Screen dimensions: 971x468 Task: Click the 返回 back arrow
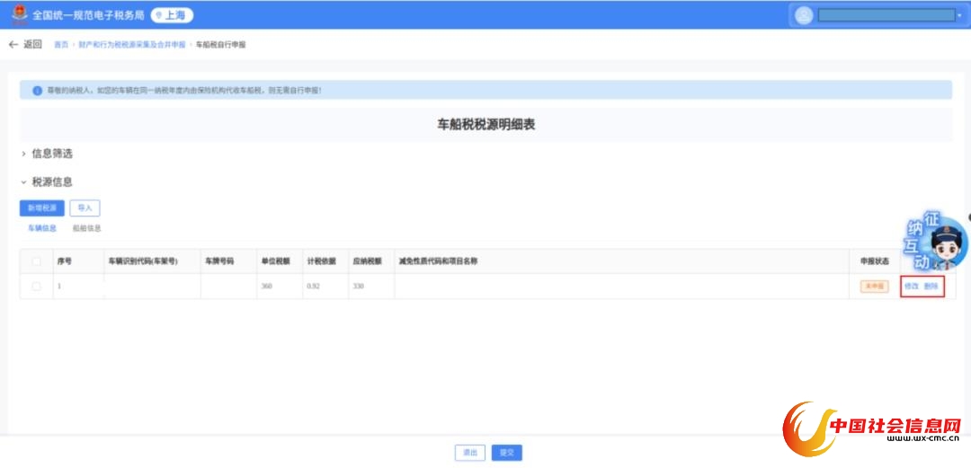coord(13,44)
